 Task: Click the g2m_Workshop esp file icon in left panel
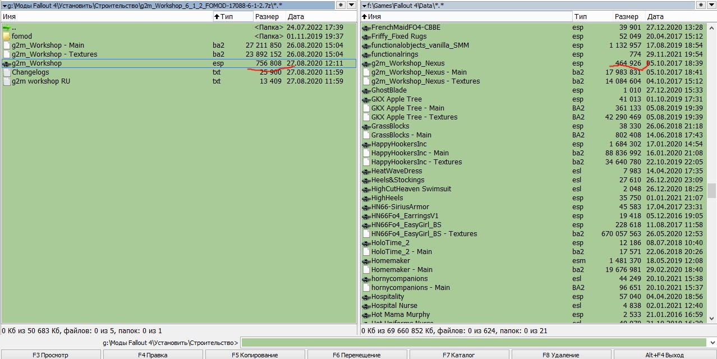[7, 63]
